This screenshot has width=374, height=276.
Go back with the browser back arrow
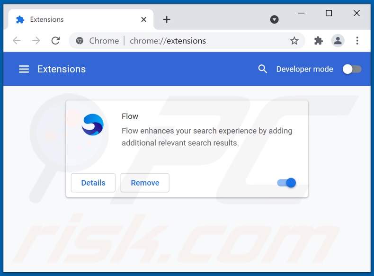tap(17, 41)
